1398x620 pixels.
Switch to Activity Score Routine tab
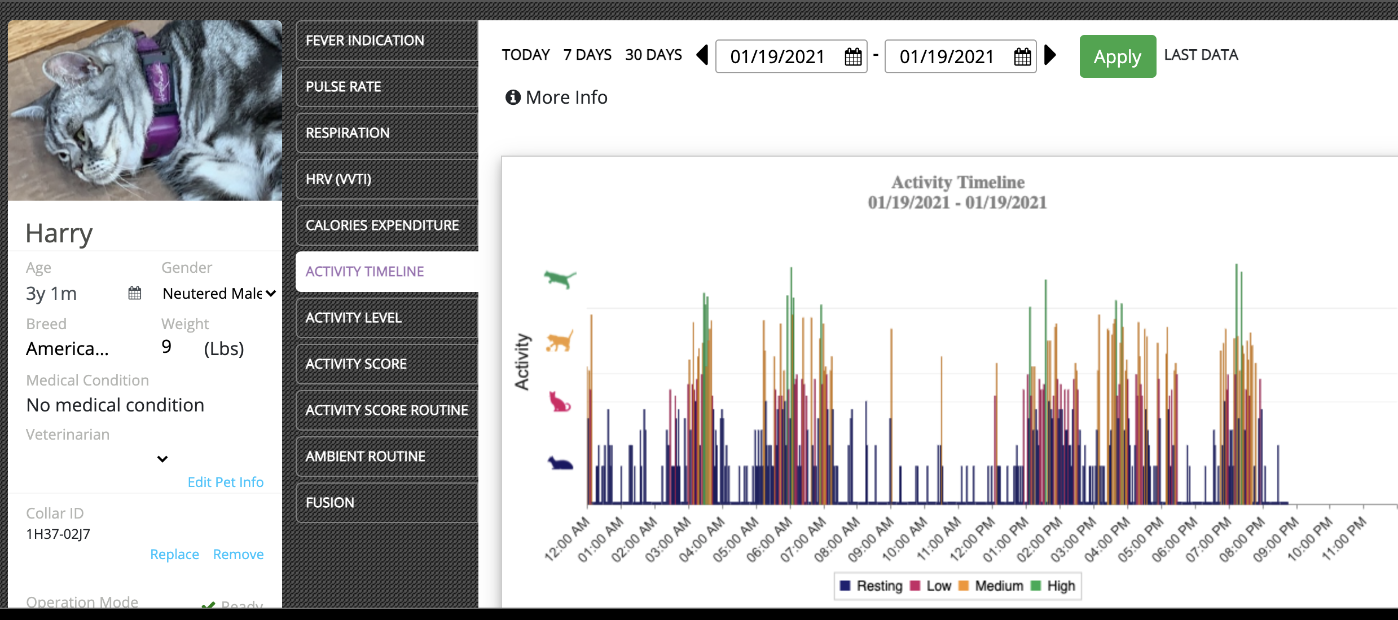pos(386,410)
